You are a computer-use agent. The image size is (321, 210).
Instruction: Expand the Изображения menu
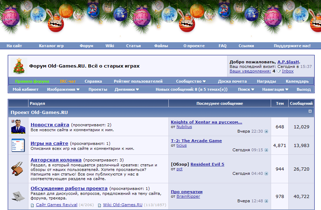(63, 89)
